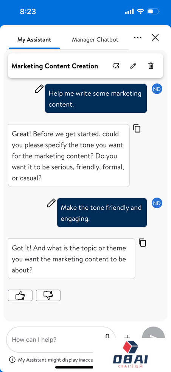Click the puzzle-piece icon in chat header
171x372 pixels.
[x=116, y=66]
